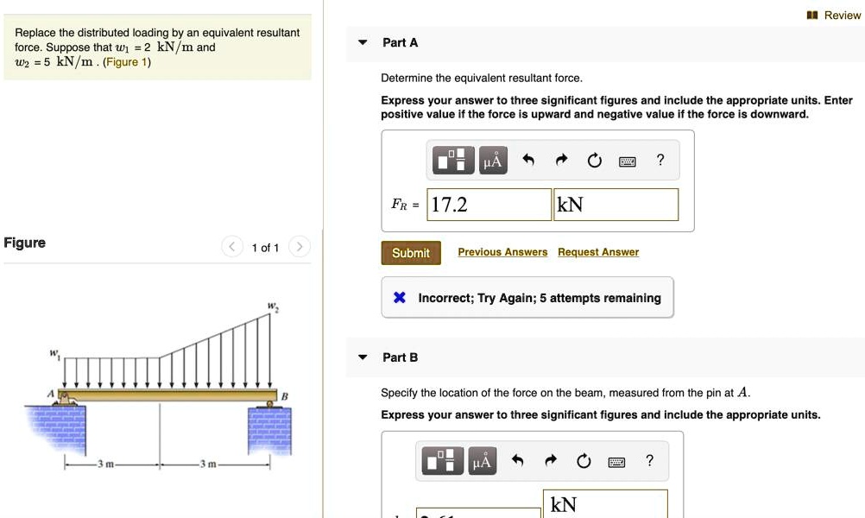Image resolution: width=865 pixels, height=518 pixels.
Task: Click the previous figure chevron arrow
Action: pos(231,246)
